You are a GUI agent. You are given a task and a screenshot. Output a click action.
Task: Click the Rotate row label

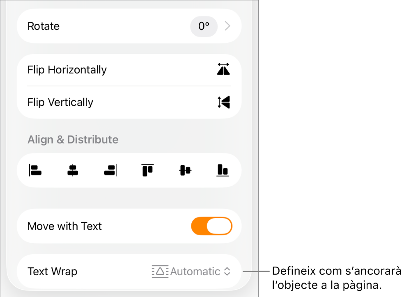pyautogui.click(x=44, y=26)
